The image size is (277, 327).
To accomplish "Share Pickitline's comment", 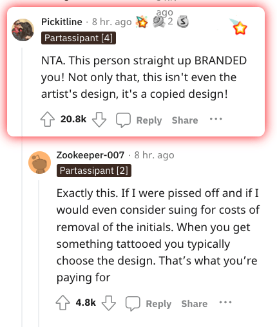I will click(x=185, y=120).
